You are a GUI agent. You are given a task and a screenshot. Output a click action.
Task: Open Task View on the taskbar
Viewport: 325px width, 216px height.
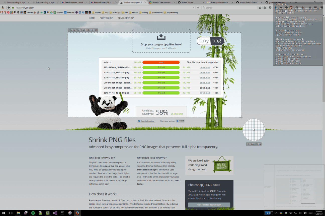click(11, 213)
